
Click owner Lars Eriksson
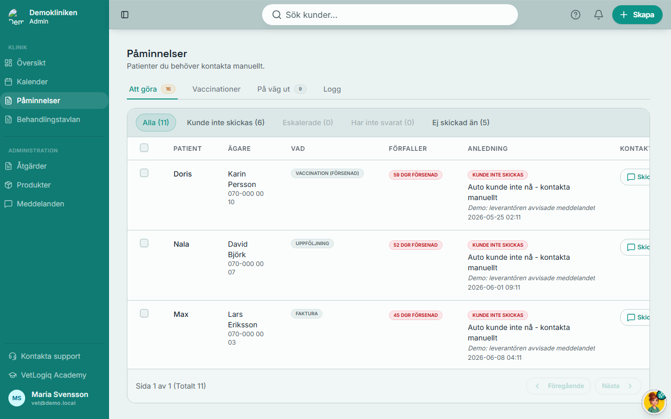[243, 319]
